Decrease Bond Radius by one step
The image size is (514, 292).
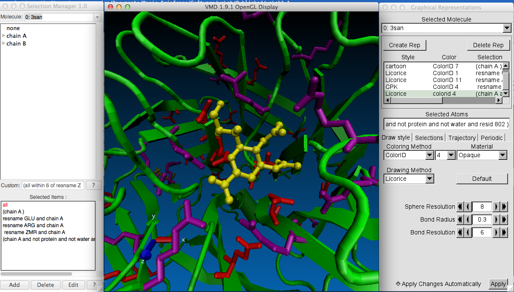[x=468, y=219]
